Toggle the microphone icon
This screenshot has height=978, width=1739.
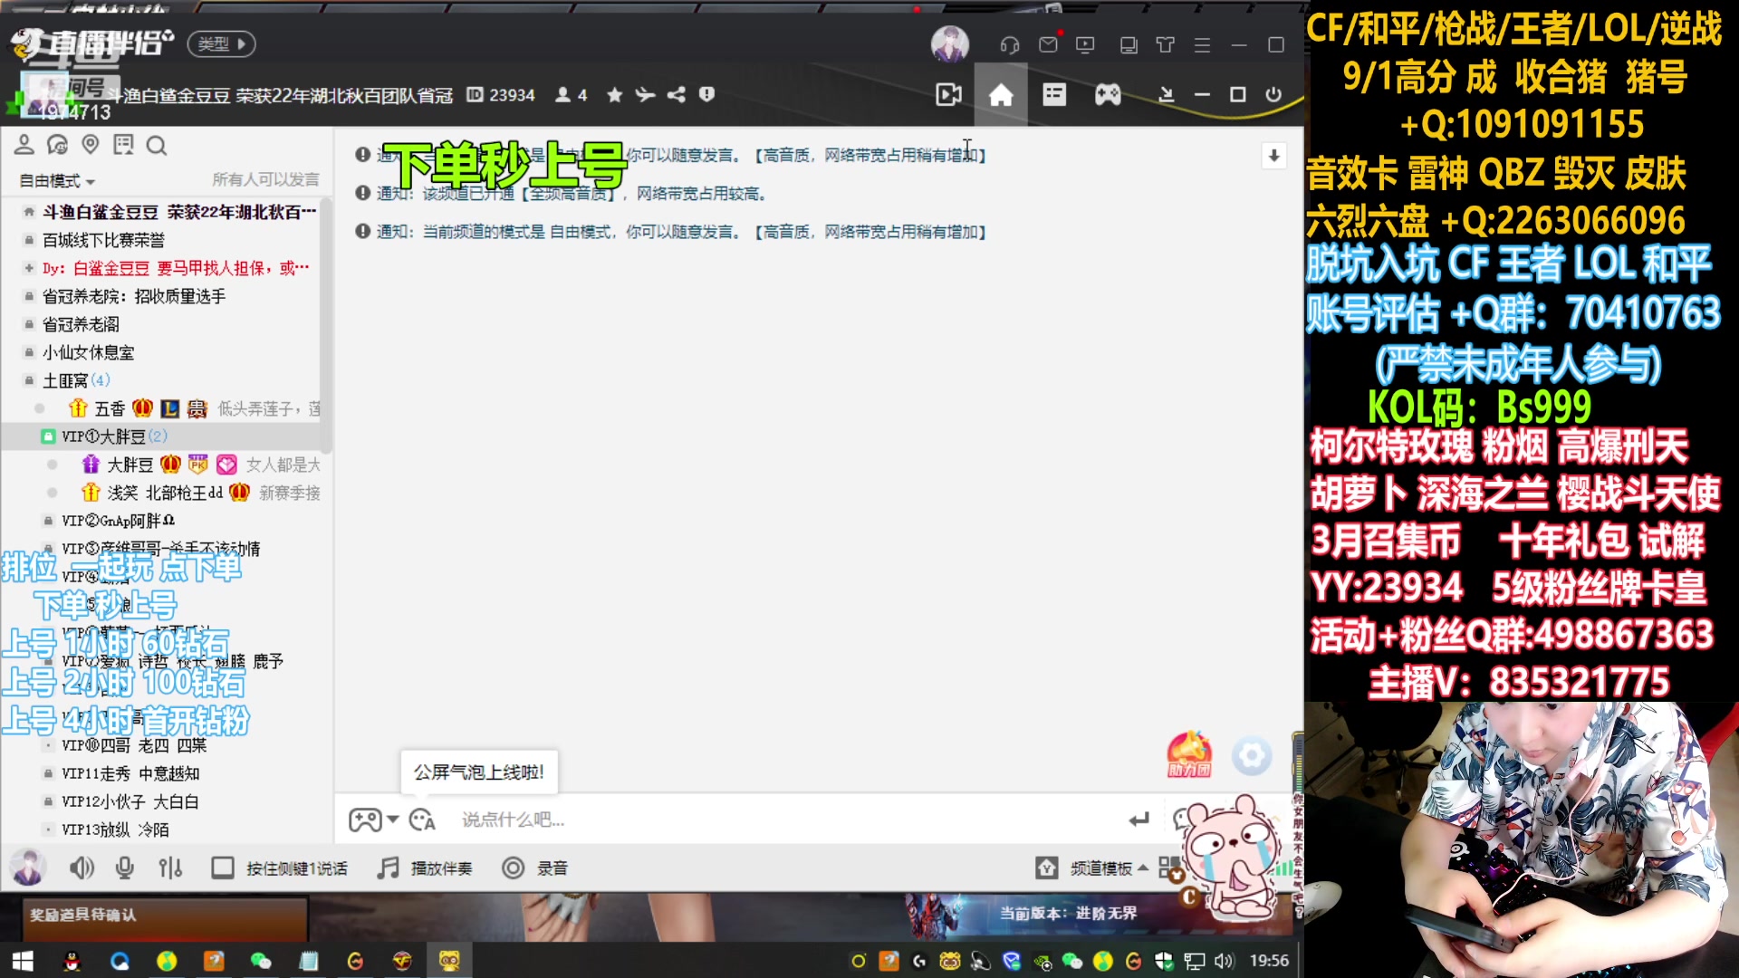click(125, 868)
